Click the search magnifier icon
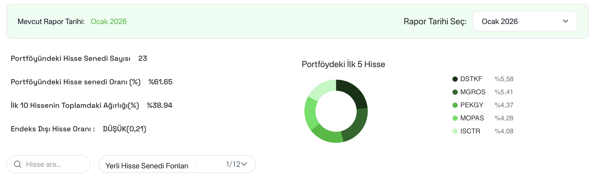Image resolution: width=593 pixels, height=178 pixels. tap(18, 164)
